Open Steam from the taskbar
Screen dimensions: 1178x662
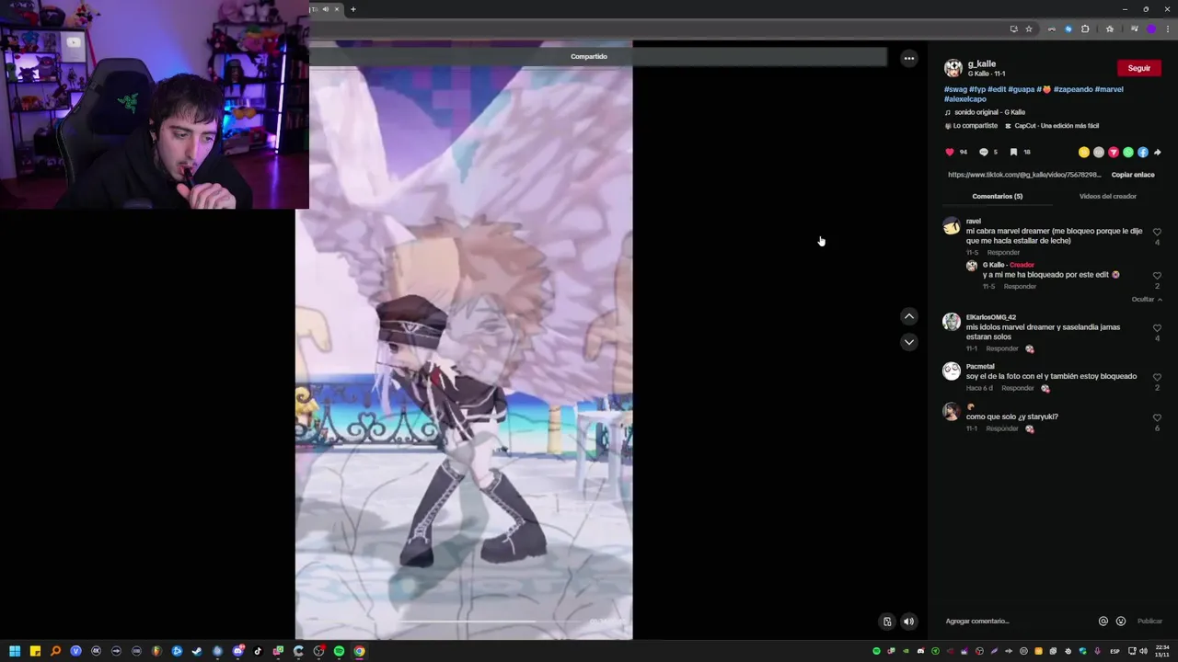[197, 651]
